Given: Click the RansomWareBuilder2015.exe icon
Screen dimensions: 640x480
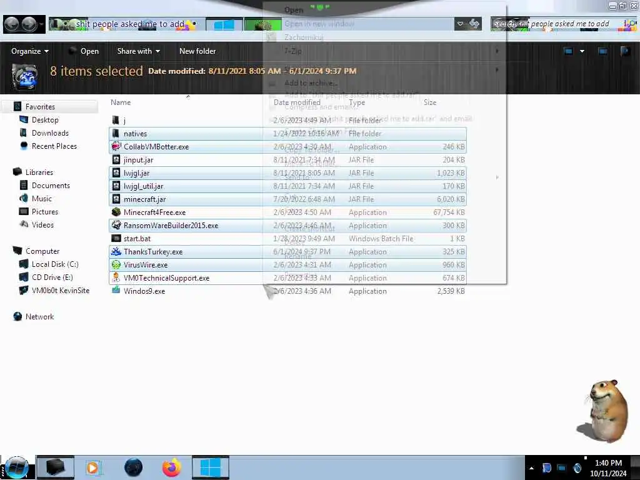Looking at the screenshot, I should pyautogui.click(x=116, y=225).
